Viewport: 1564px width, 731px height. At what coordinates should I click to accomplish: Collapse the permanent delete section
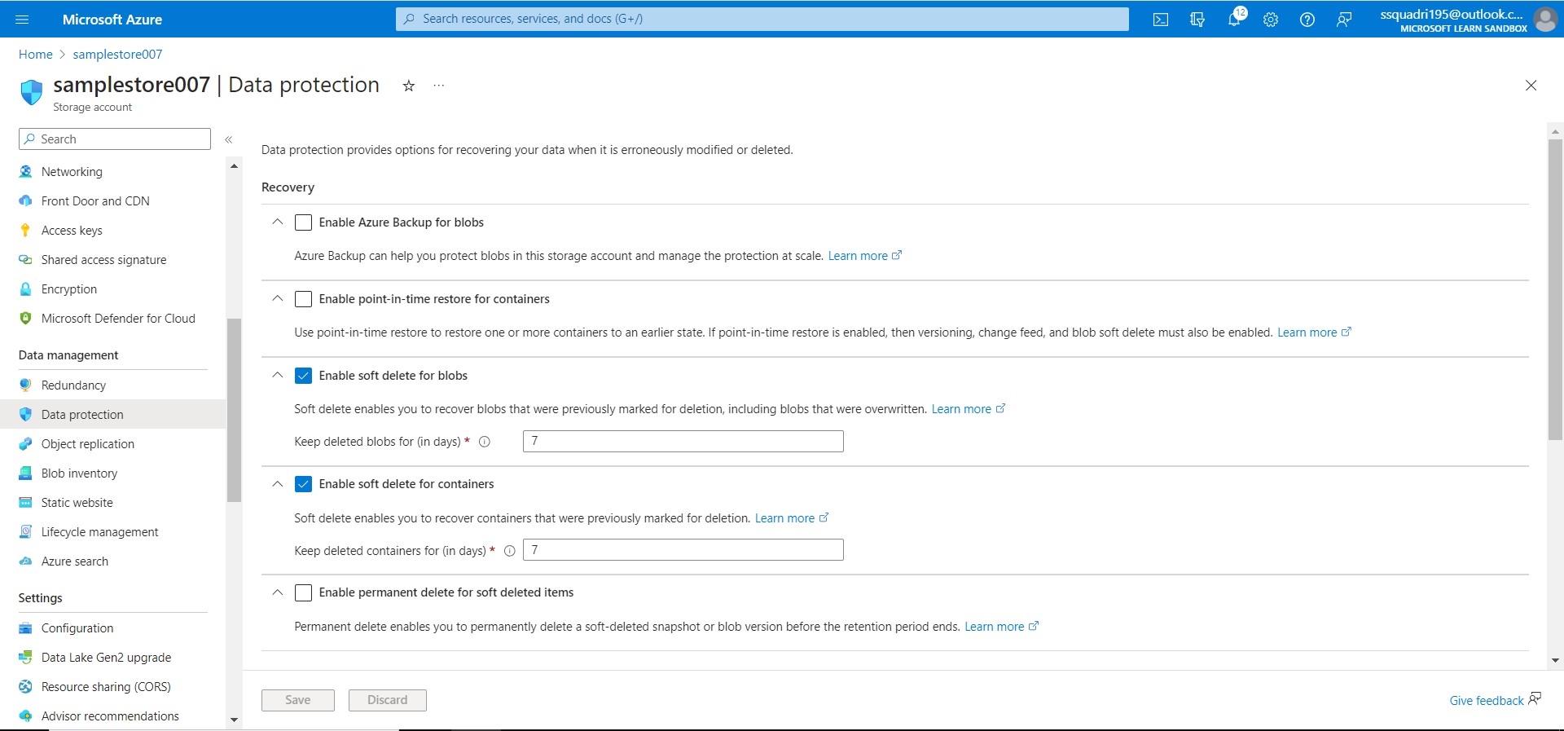point(278,592)
